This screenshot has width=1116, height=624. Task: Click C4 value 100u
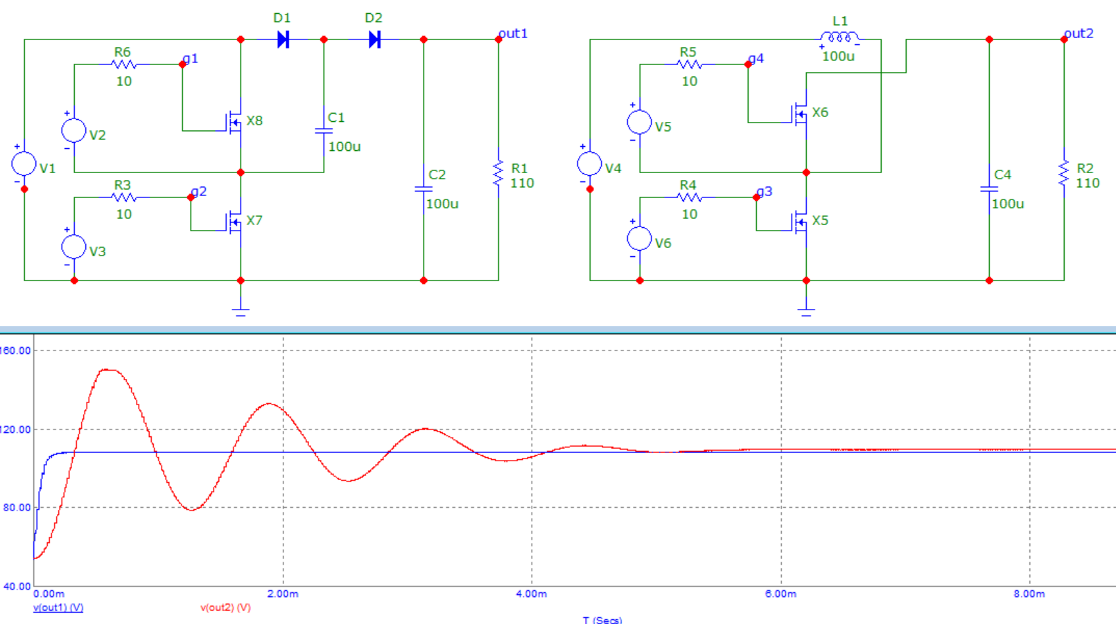[1008, 204]
